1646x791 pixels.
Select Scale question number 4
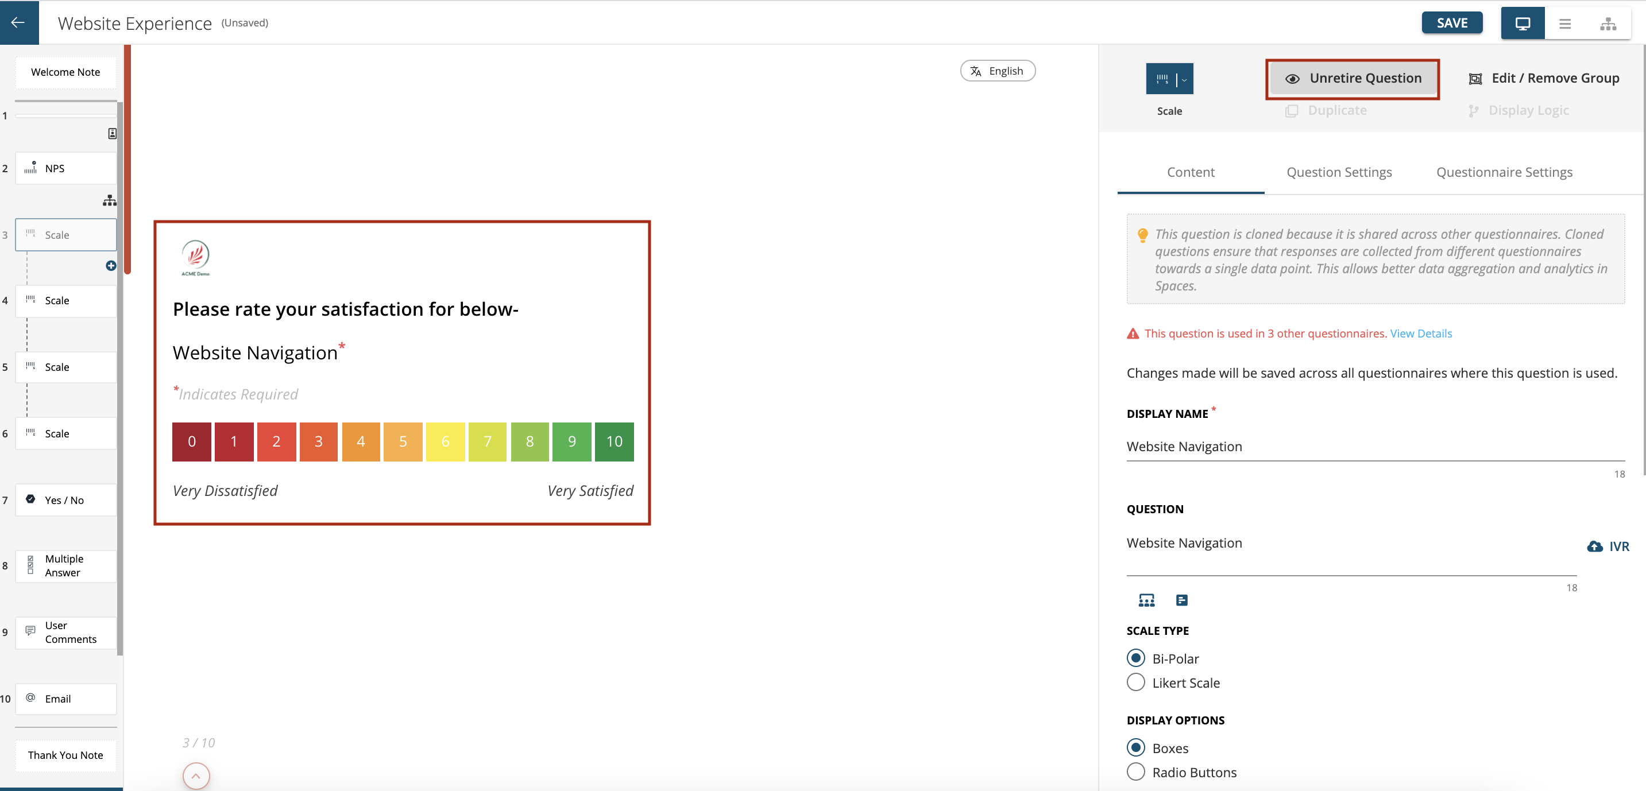pos(66,301)
